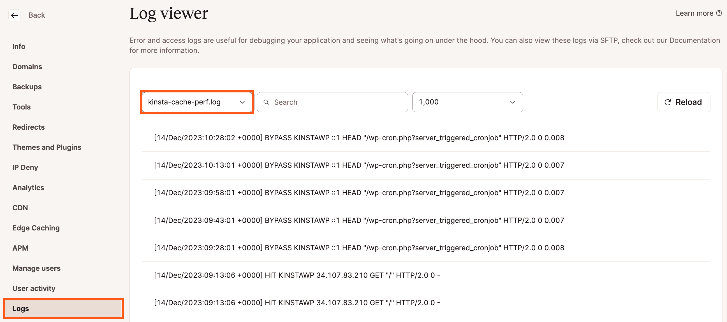Select Themes and Plugins sidebar tab
727x322 pixels.
pos(47,147)
